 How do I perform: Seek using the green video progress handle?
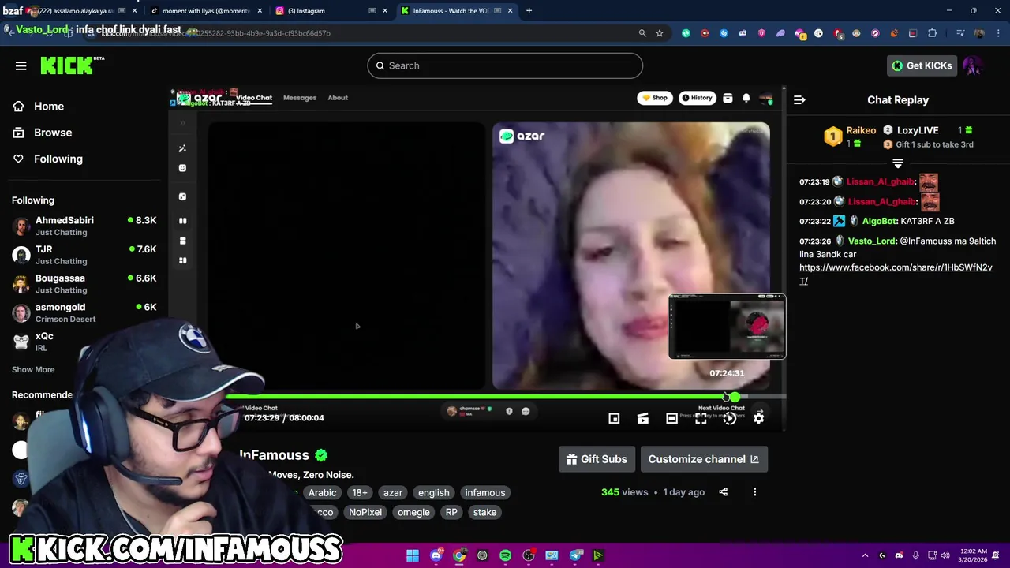(x=735, y=397)
